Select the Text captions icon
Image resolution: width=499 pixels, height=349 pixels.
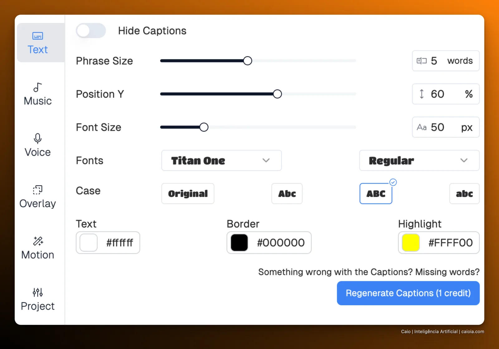pyautogui.click(x=38, y=36)
